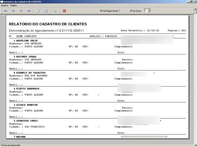Click the 'APELIDO / FANTASIA' column header
Viewport: 197px width, 147px height.
click(x=103, y=36)
